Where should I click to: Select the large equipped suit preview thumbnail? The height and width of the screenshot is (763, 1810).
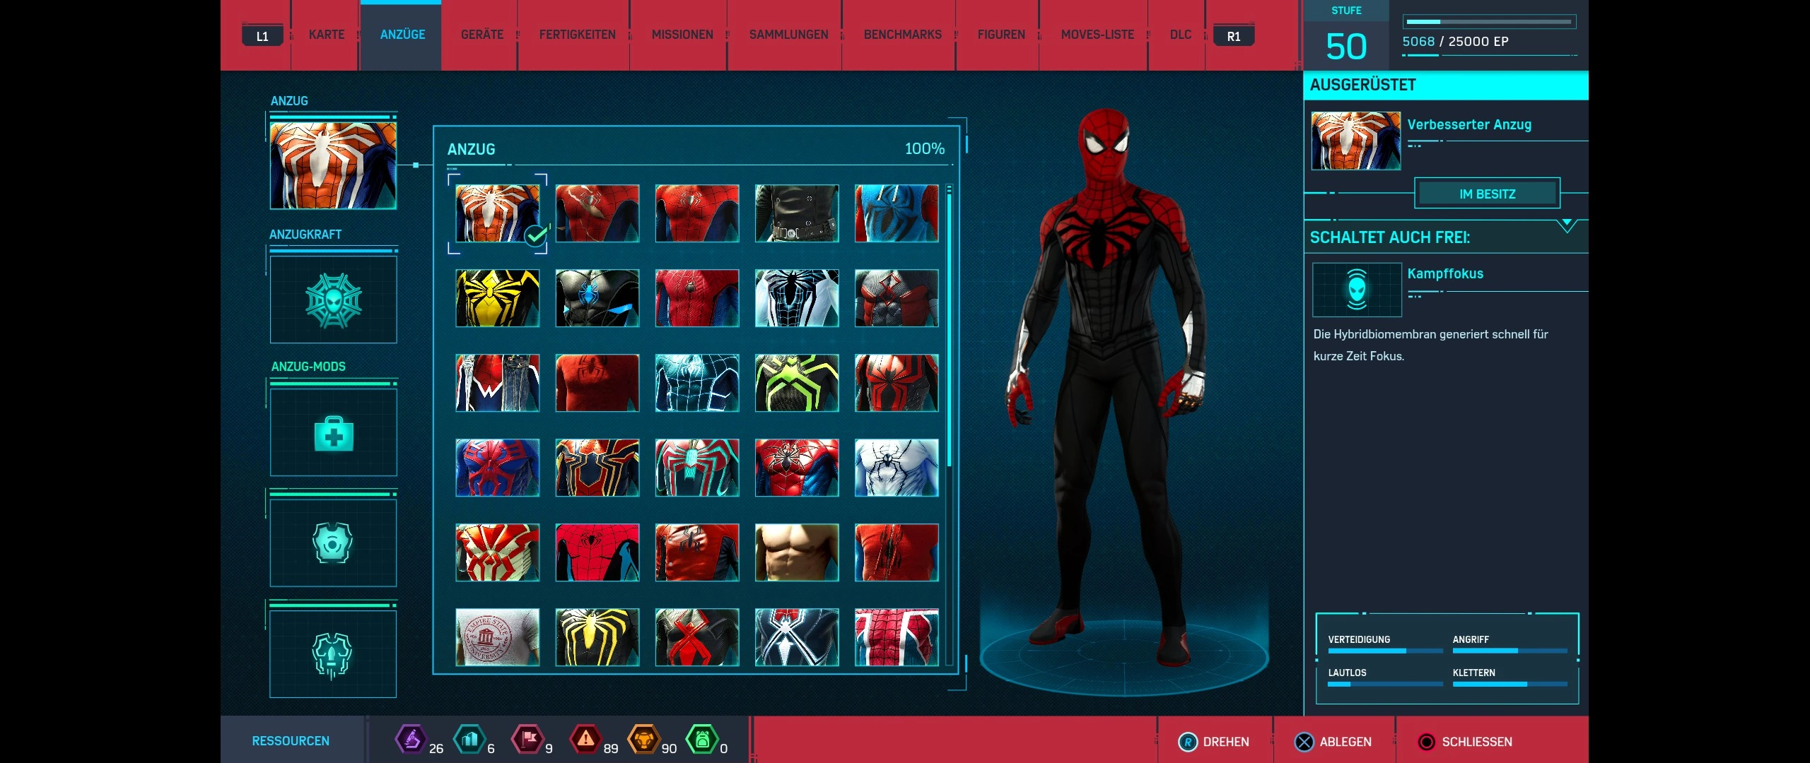tap(333, 165)
